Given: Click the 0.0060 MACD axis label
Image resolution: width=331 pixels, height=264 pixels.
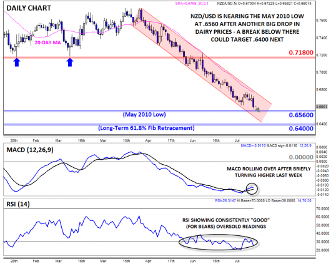Looking at the screenshot, I should click(x=322, y=147).
